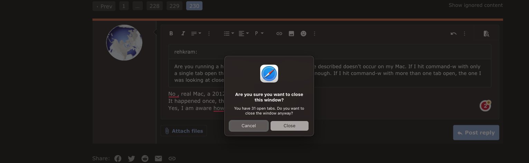The image size is (529, 163).
Task: Copy the thread link from the share row
Action: pos(172,159)
